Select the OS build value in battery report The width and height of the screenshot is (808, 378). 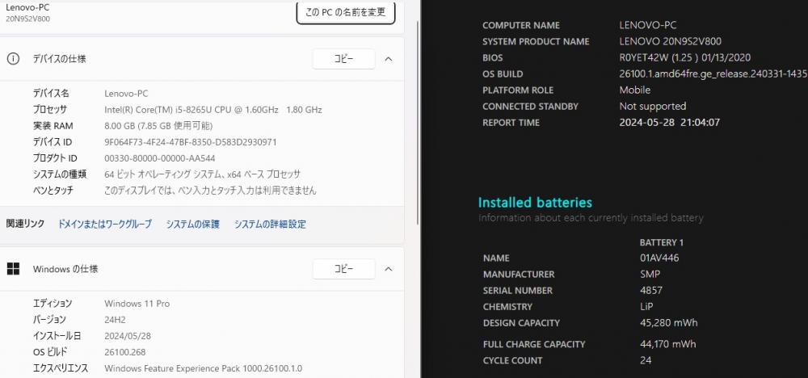[x=713, y=73]
